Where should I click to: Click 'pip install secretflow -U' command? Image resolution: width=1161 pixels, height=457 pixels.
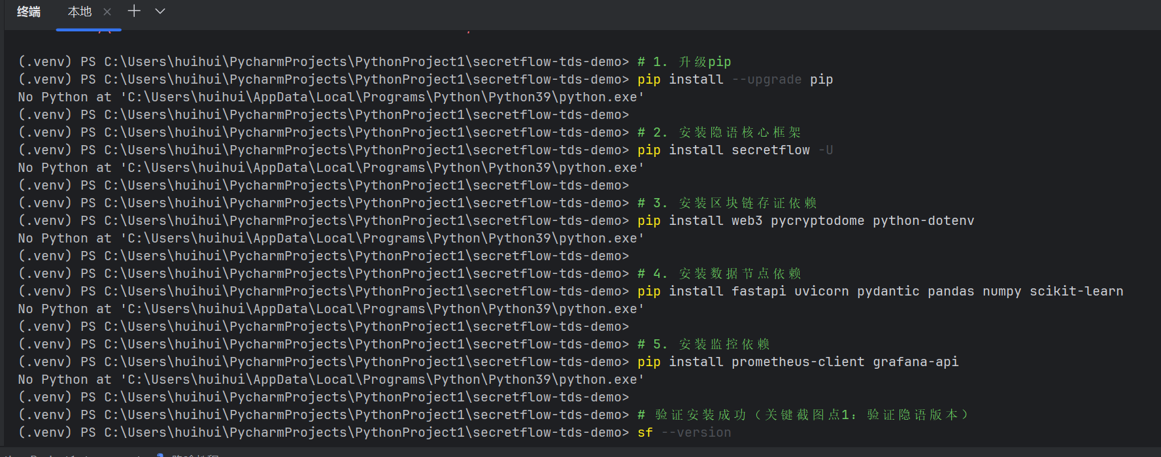coord(735,150)
